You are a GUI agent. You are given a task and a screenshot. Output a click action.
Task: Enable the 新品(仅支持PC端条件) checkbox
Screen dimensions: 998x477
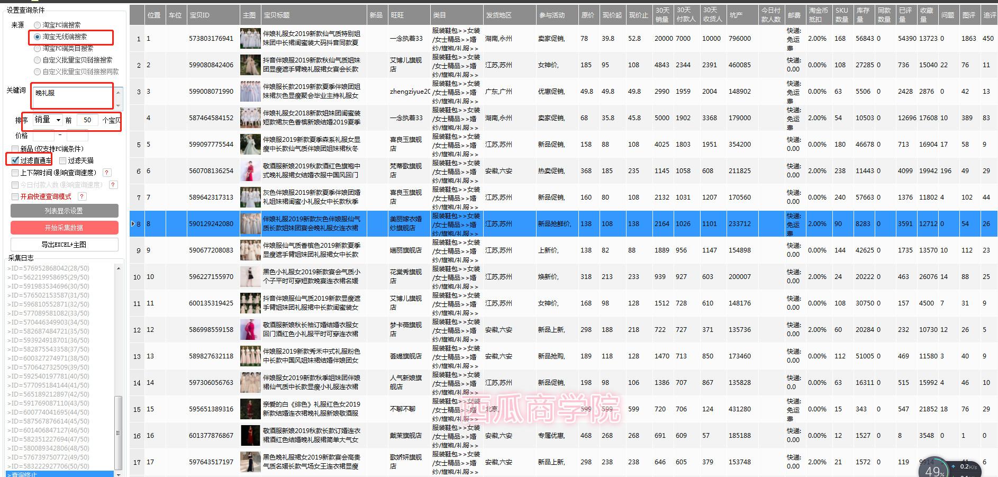15,149
